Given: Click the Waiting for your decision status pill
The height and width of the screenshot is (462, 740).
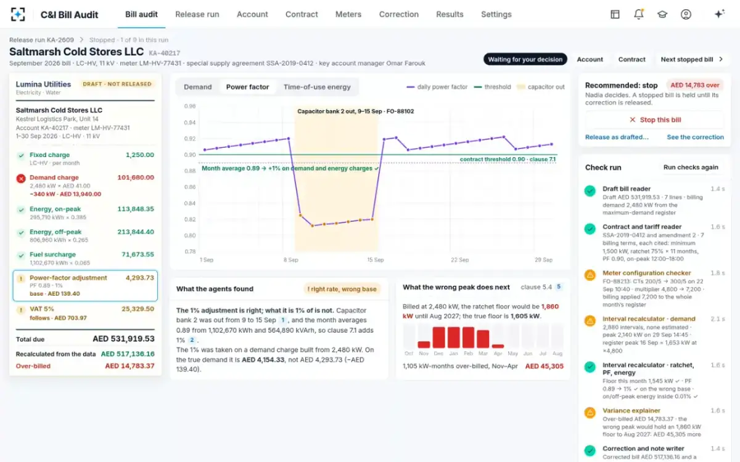Looking at the screenshot, I should 525,60.
